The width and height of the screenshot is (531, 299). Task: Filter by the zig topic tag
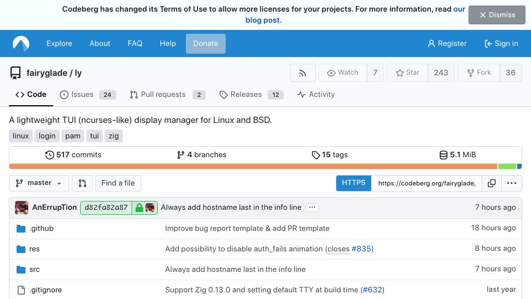click(113, 136)
